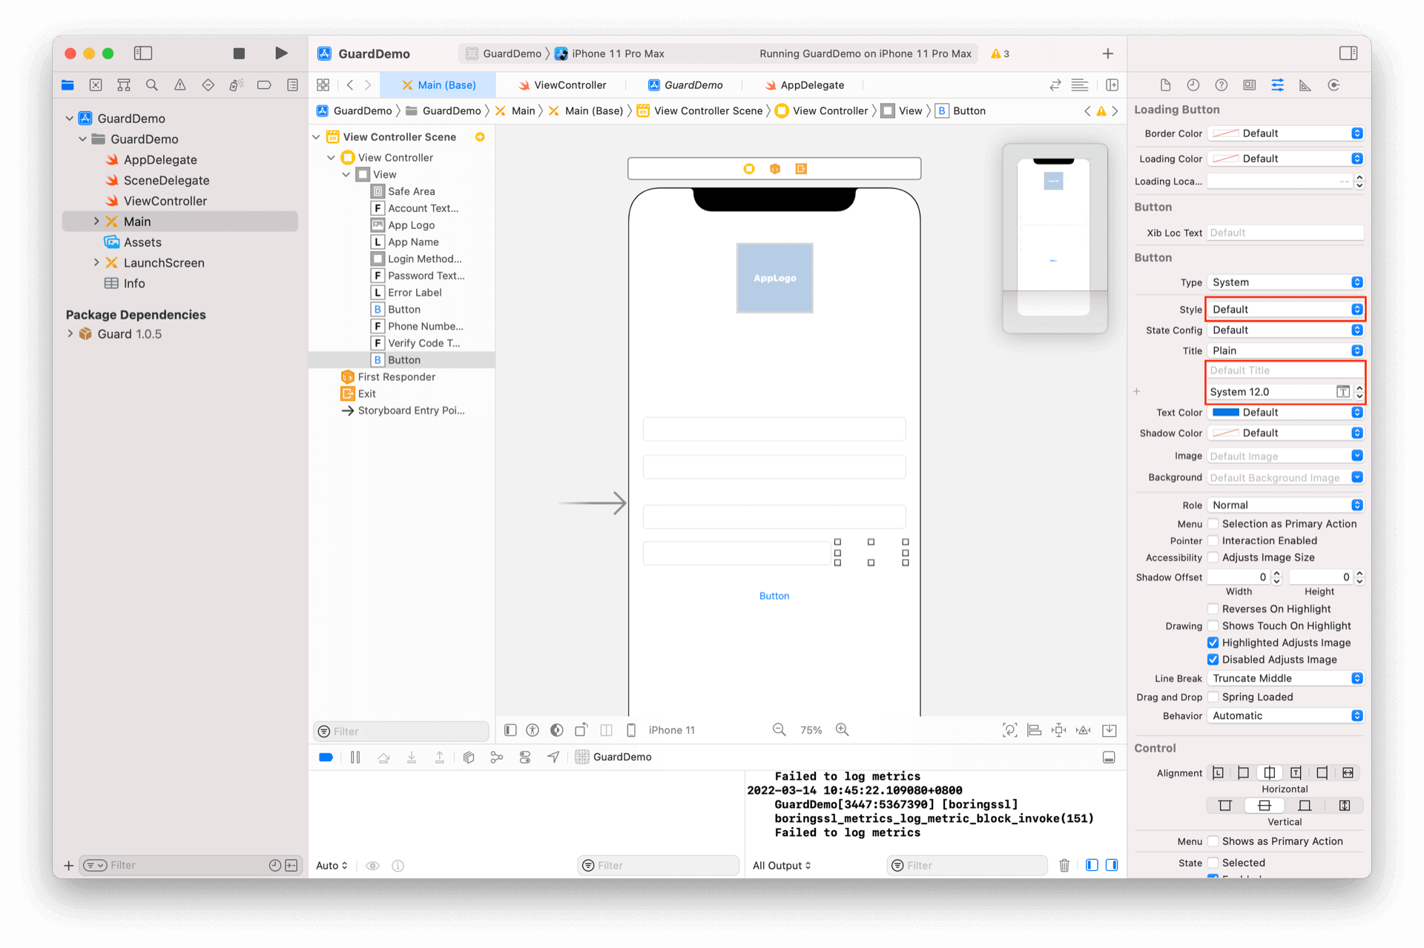Open the Line Break dropdown
The width and height of the screenshot is (1424, 948).
click(1286, 678)
